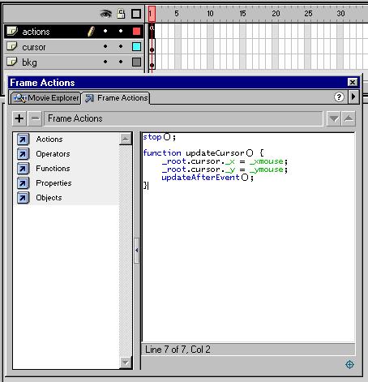This screenshot has width=368, height=382.
Task: Click frame 20 on the timeline ruler
Action: point(276,13)
